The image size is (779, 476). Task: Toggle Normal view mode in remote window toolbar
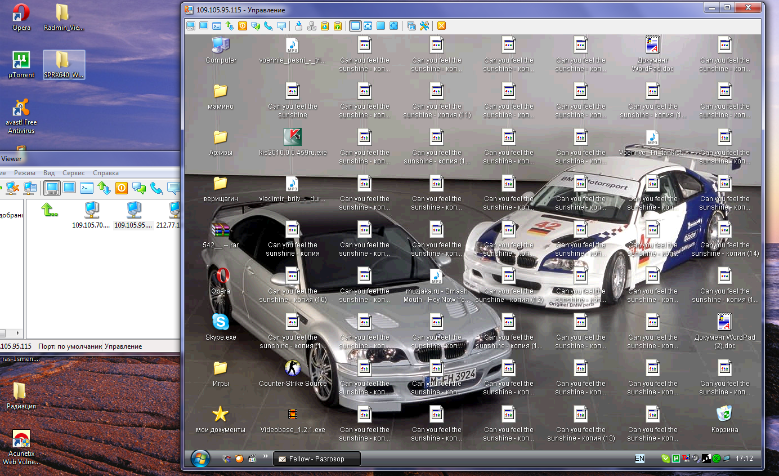pos(355,26)
